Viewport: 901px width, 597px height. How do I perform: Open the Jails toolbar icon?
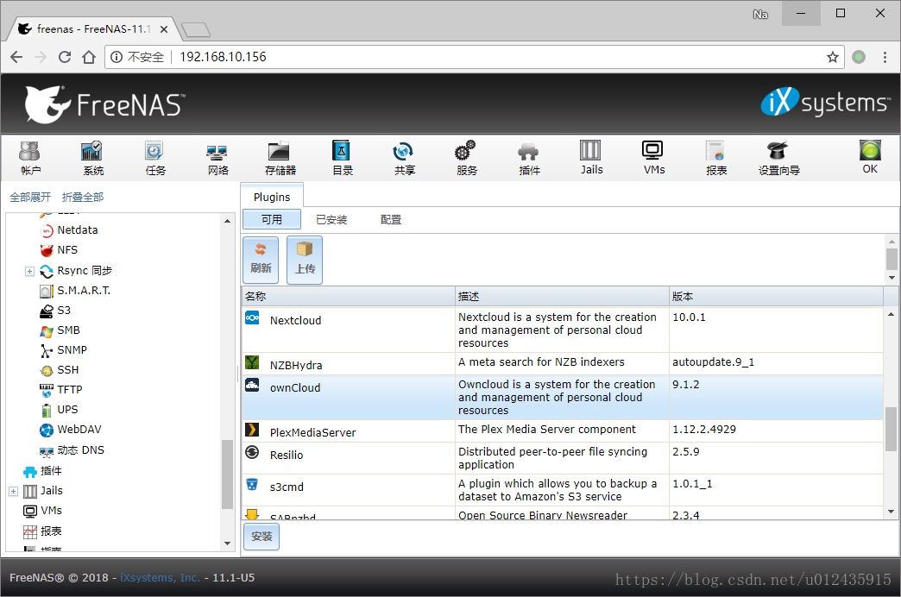(x=590, y=157)
